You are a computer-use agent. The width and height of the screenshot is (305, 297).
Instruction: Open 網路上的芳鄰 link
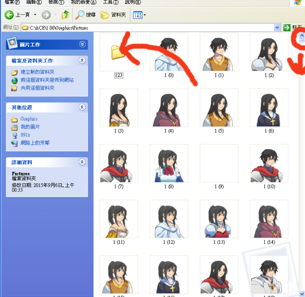[x=35, y=143]
